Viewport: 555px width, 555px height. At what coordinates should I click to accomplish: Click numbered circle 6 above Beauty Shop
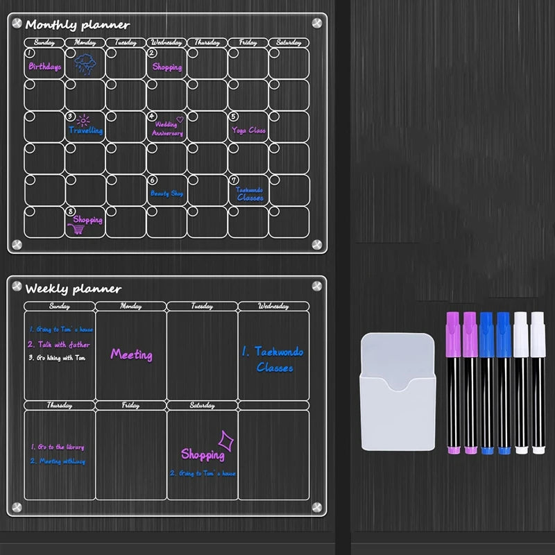(x=153, y=180)
